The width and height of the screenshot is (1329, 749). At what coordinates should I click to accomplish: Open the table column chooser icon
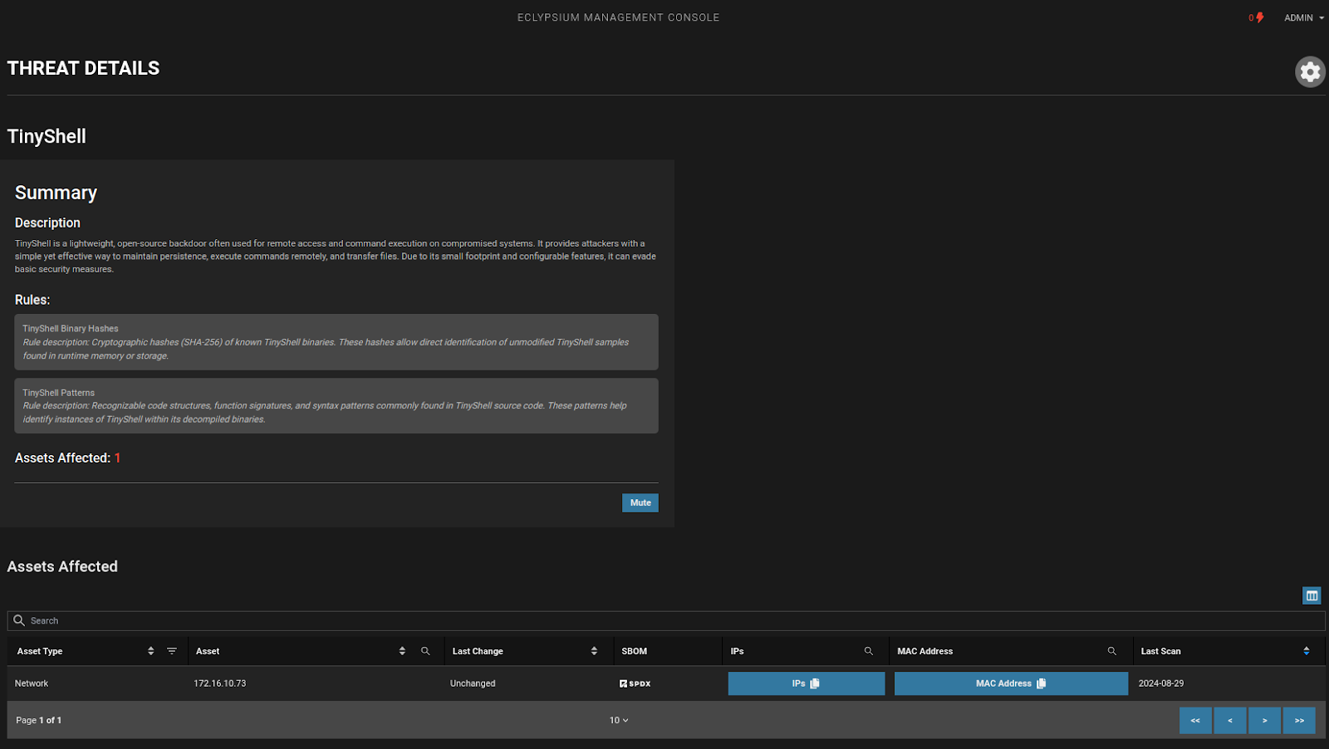[x=1312, y=595]
